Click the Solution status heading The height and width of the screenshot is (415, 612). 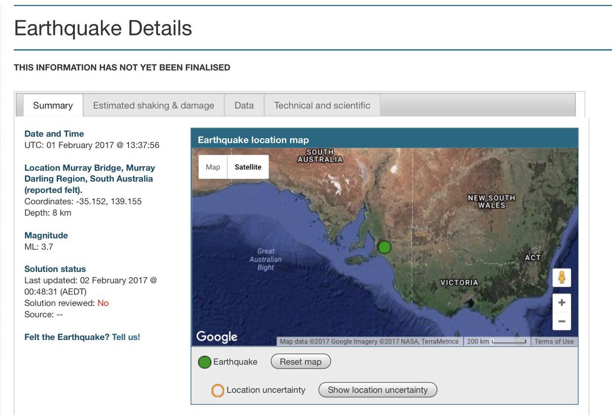coord(55,269)
